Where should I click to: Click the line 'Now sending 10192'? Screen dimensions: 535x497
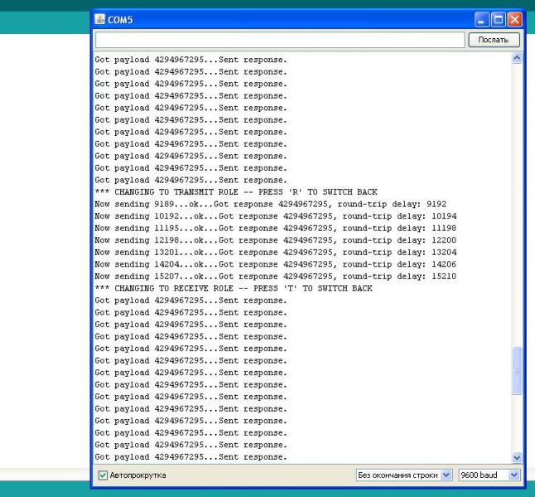275,216
